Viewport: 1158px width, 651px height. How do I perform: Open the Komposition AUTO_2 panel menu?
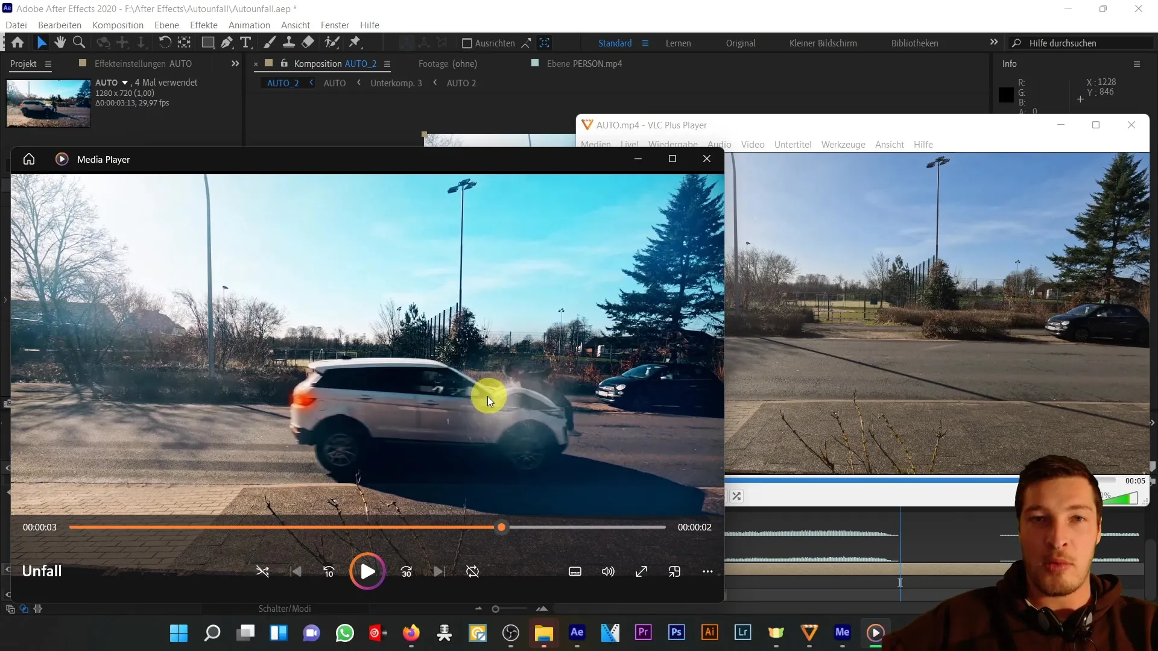[387, 64]
